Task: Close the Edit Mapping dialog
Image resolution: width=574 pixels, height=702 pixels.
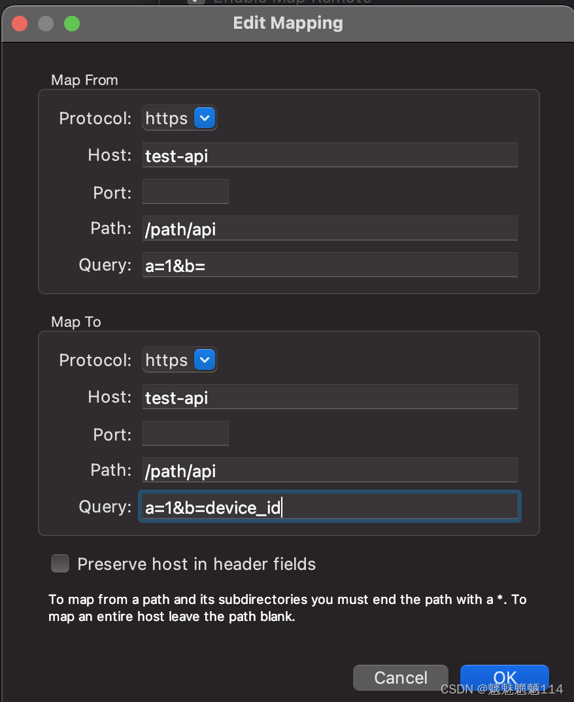Action: (x=19, y=23)
